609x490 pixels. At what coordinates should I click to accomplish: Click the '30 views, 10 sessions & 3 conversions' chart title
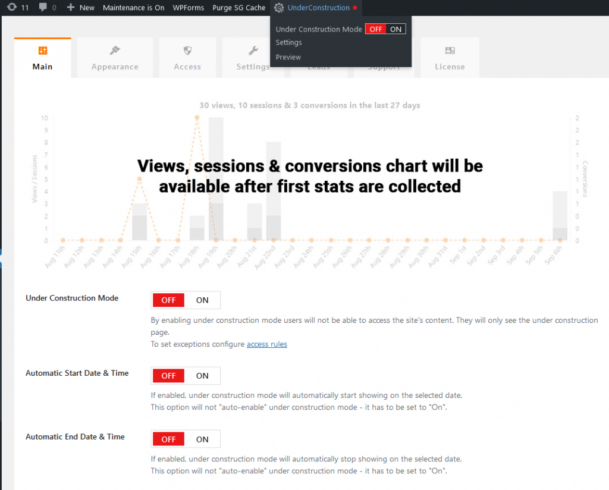(310, 105)
